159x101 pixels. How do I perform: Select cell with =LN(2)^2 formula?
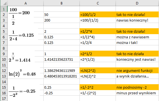(x=98, y=76)
